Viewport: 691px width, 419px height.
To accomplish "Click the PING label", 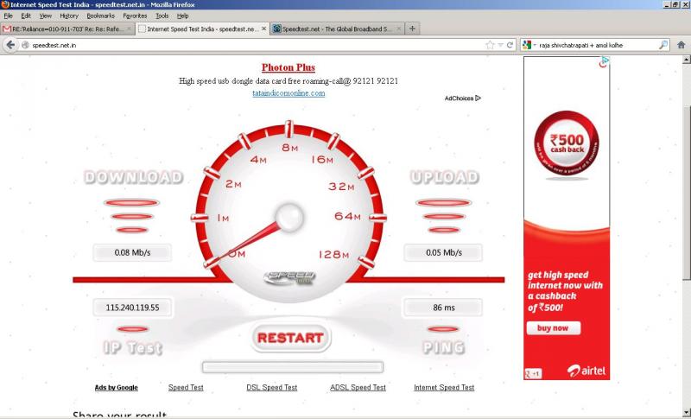I will click(x=444, y=347).
